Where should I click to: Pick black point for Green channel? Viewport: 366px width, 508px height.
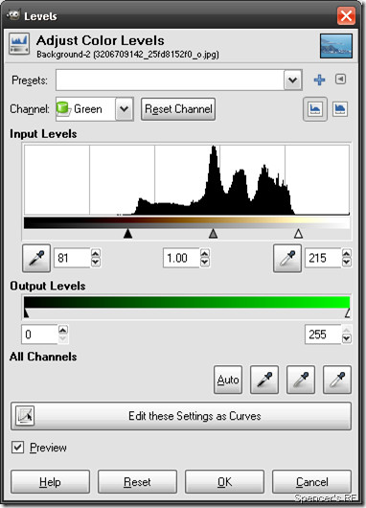(36, 258)
